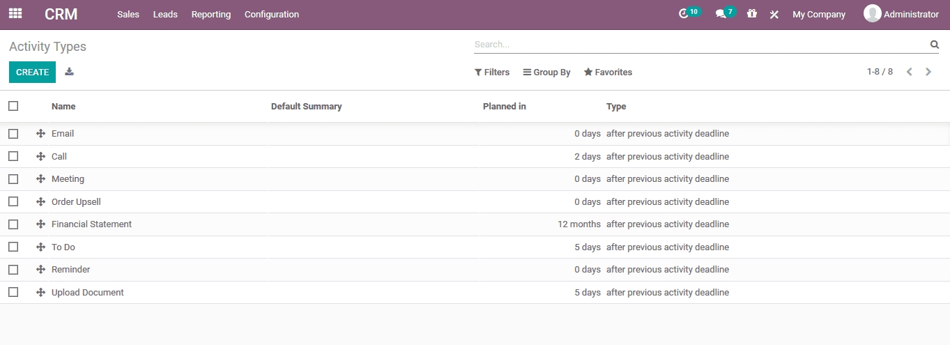Click the export download icon
This screenshot has width=950, height=345.
69,72
